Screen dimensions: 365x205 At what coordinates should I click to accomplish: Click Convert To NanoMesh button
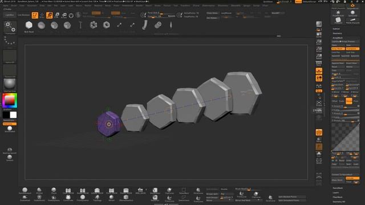pyautogui.click(x=345, y=175)
